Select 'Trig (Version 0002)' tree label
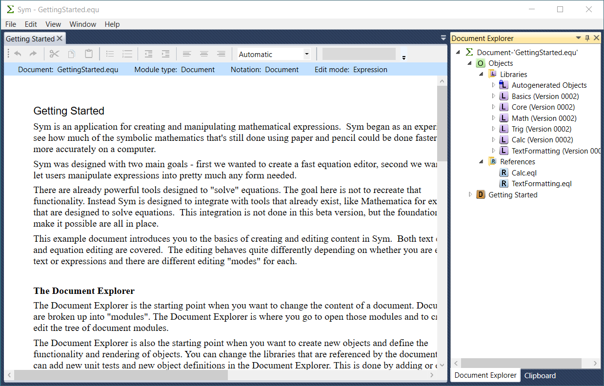 (542, 129)
